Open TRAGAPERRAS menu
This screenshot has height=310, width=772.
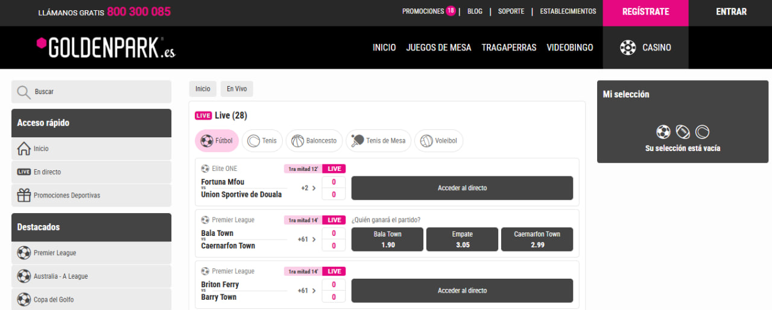click(509, 48)
